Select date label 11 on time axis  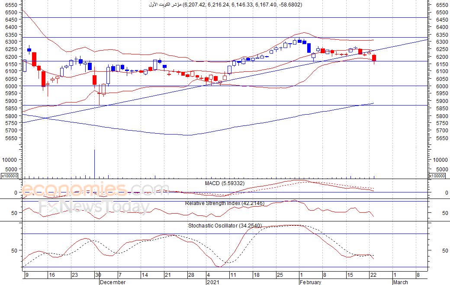[x=233, y=275]
